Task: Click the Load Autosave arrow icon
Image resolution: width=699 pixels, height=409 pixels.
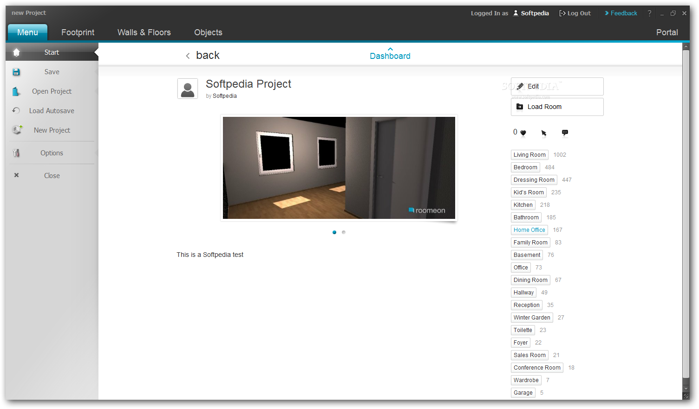Action: point(16,110)
